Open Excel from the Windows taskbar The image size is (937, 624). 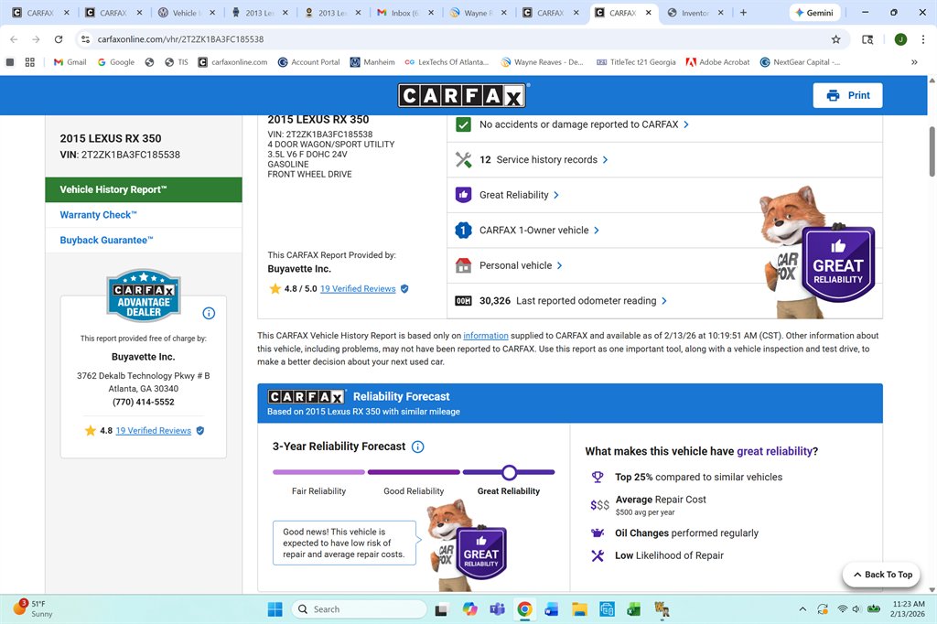(633, 609)
